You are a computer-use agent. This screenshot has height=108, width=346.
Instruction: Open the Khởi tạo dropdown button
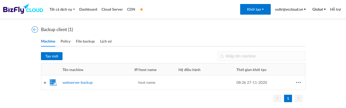[255, 9]
